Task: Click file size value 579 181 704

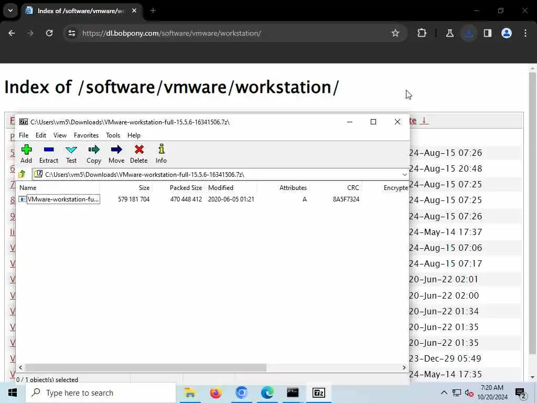Action: coord(134,199)
